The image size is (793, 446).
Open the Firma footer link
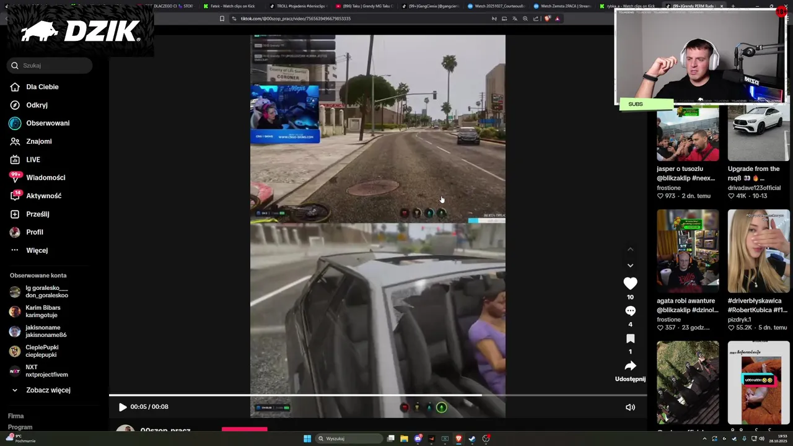(15, 416)
